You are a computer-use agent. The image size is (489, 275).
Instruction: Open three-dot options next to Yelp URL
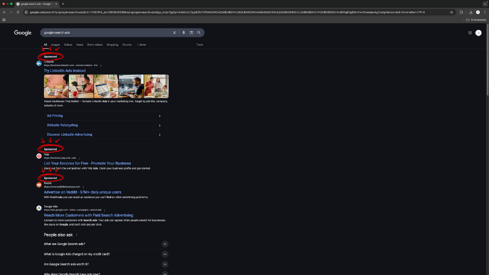pyautogui.click(x=79, y=158)
